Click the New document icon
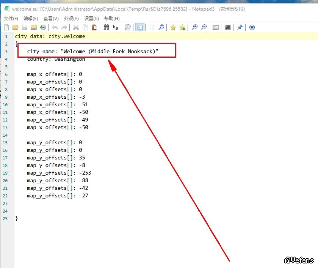Image resolution: width=318 pixels, height=268 pixels. tap(6, 27)
